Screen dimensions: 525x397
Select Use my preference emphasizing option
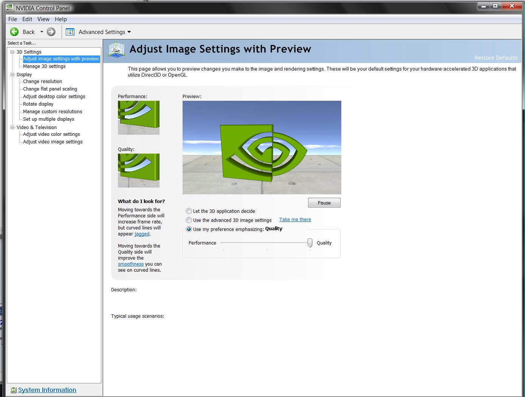coord(189,229)
